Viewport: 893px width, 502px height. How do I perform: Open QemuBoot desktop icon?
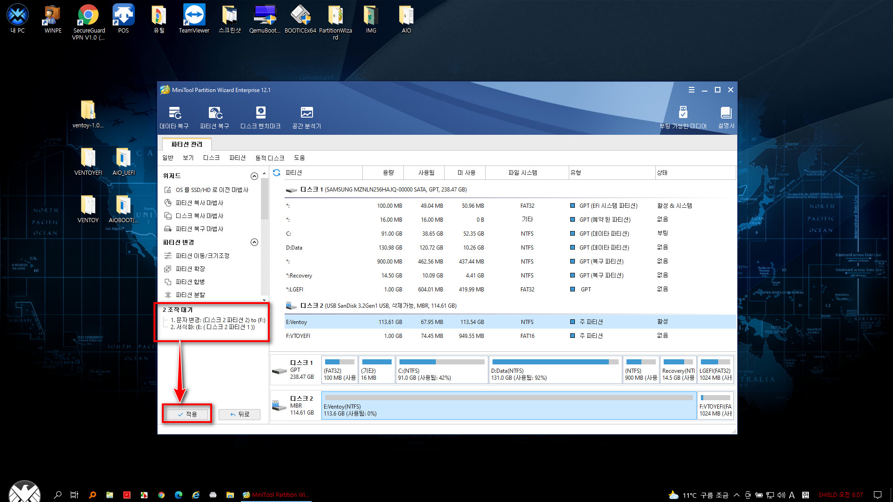click(x=265, y=19)
